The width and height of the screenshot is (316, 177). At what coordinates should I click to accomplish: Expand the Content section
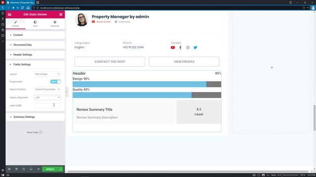pos(35,35)
